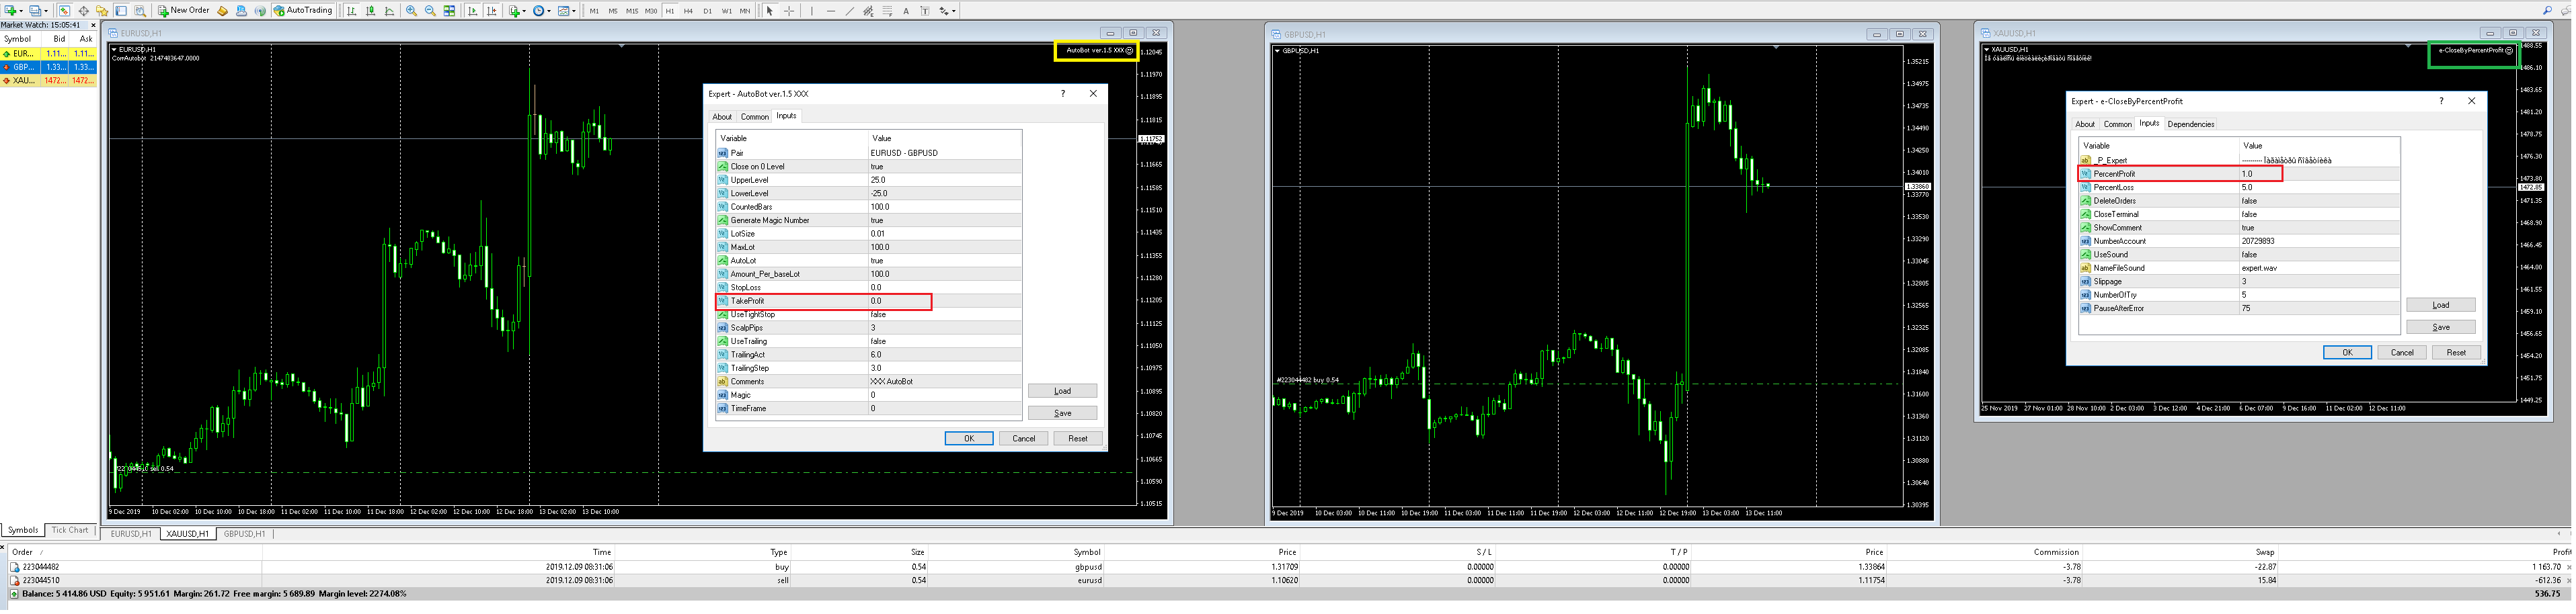Open About tab in AutoBot dialog
Screen dimensions: 2576x614
click(x=722, y=117)
